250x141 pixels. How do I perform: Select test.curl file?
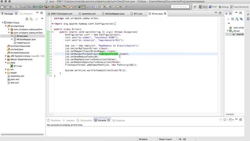click(x=13, y=83)
